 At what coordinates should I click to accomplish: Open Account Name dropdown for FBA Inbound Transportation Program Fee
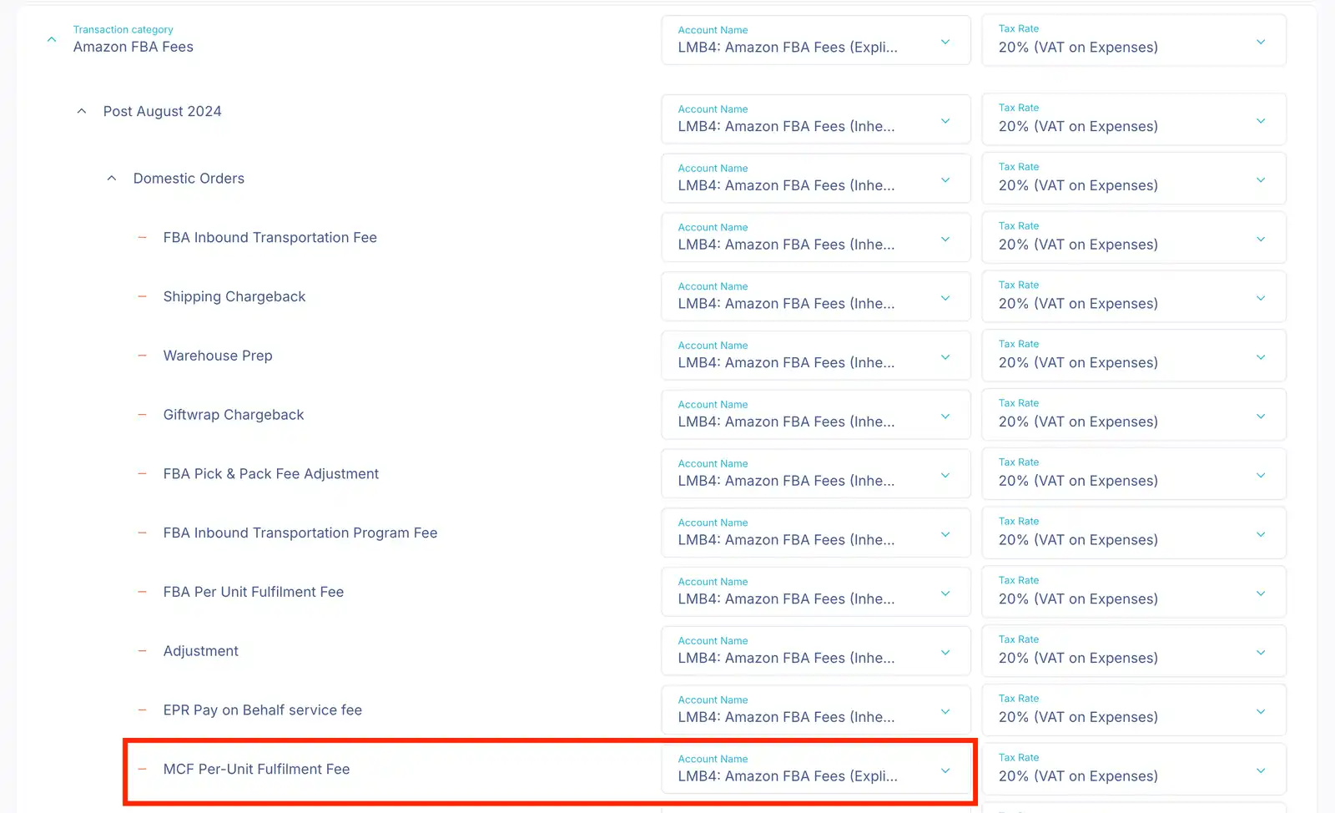click(816, 533)
